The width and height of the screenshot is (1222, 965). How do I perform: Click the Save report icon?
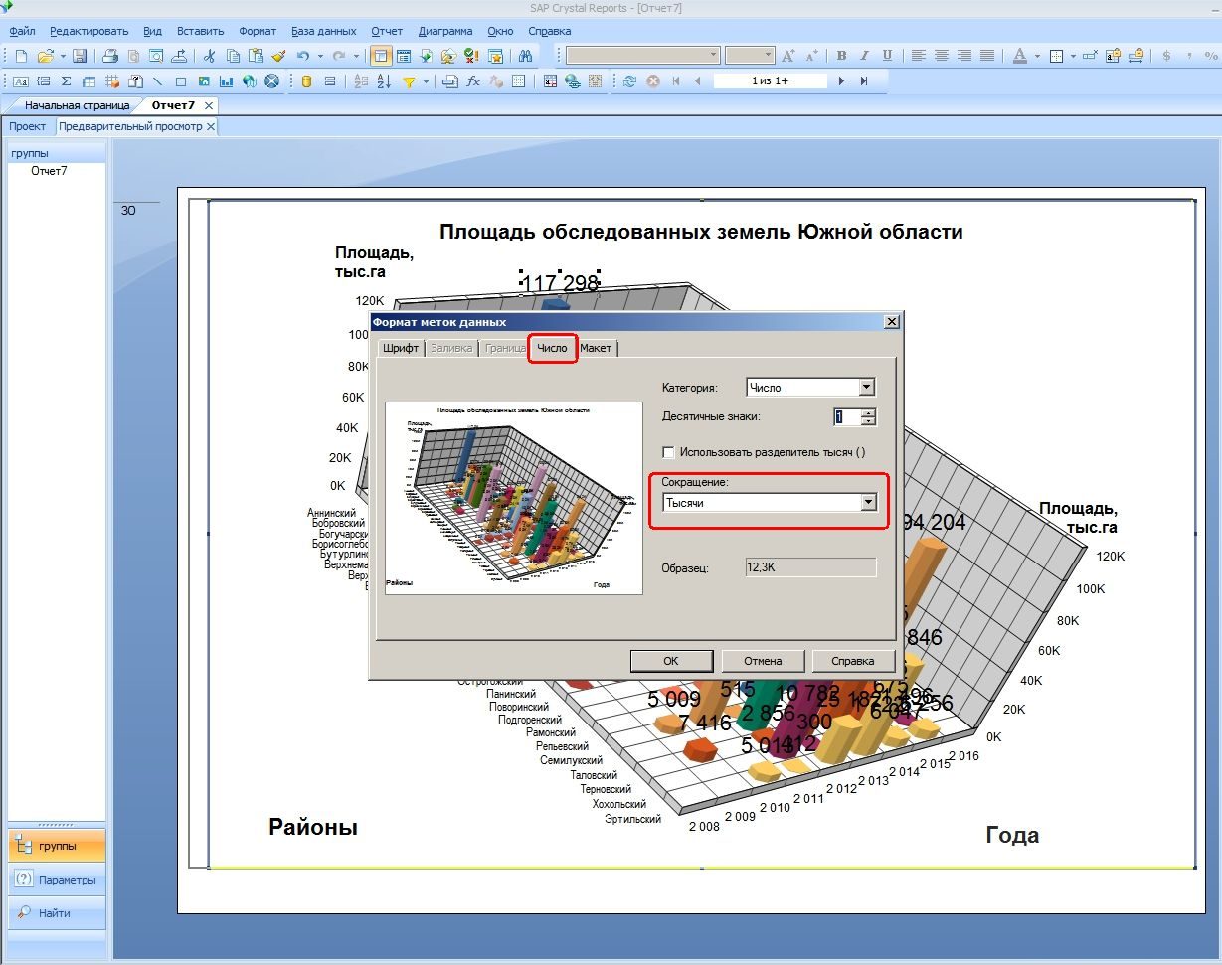[80, 56]
